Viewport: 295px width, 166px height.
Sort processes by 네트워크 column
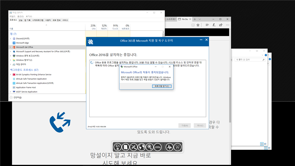pyautogui.click(x=124, y=27)
